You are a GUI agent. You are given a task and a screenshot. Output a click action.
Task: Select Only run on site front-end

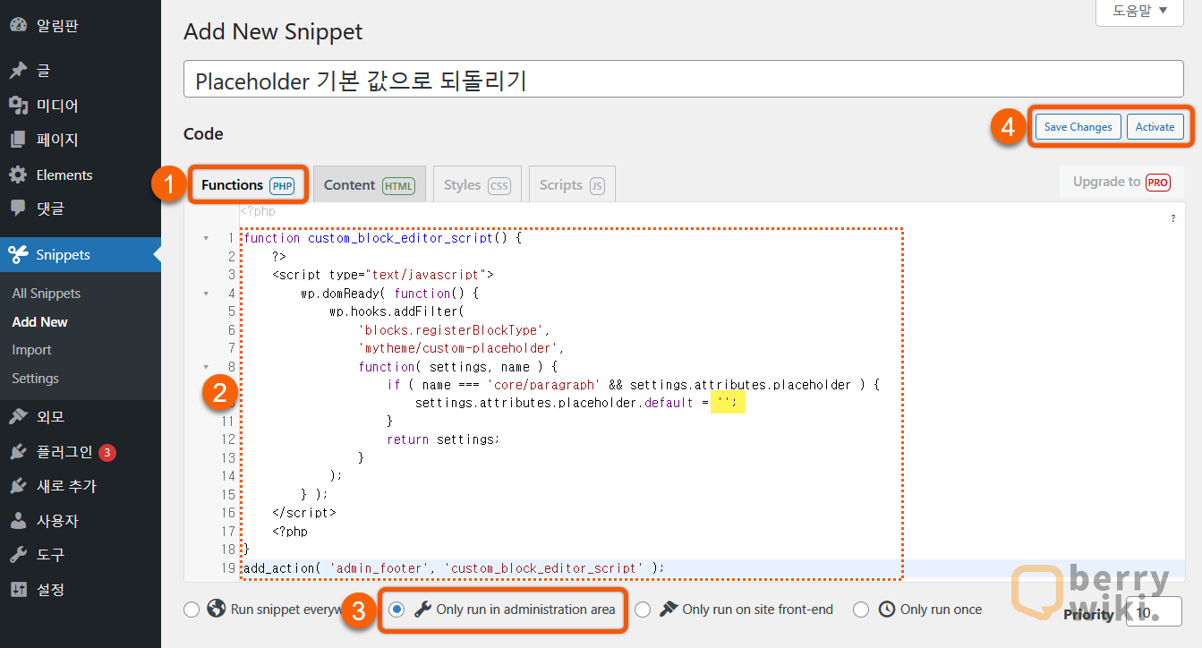click(x=643, y=610)
